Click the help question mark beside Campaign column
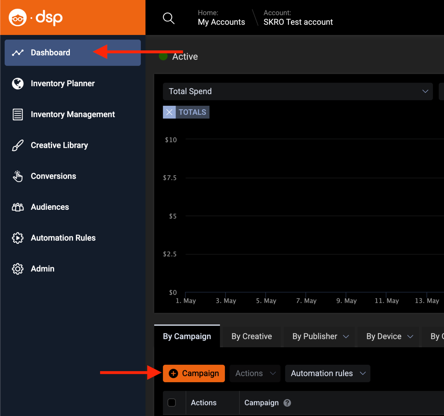Screen dimensions: 444x416 [287, 403]
